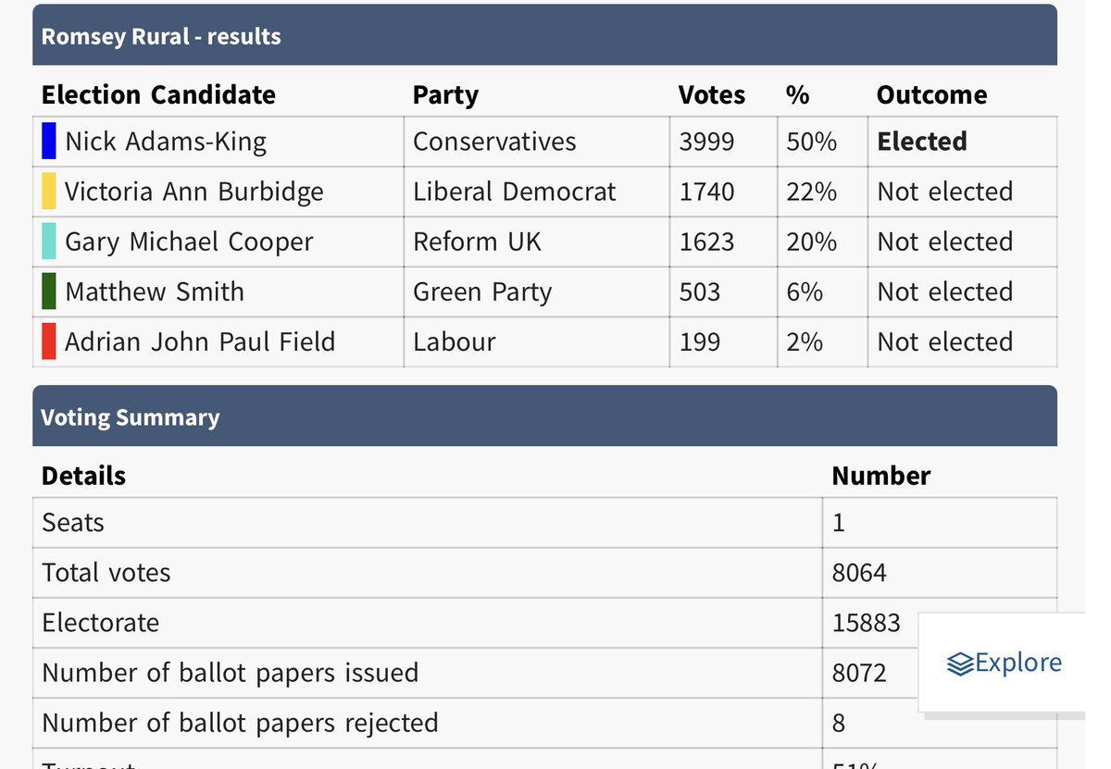1111x769 pixels.
Task: Select the red Labour color swatch
Action: [49, 341]
